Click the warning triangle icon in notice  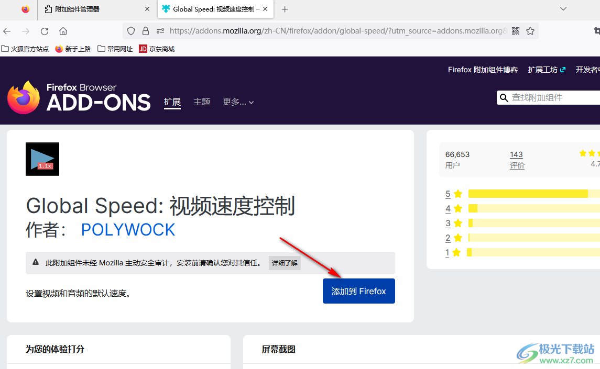point(36,262)
